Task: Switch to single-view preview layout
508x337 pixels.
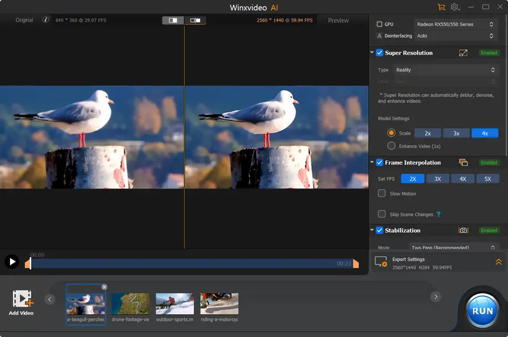Action: [173, 21]
